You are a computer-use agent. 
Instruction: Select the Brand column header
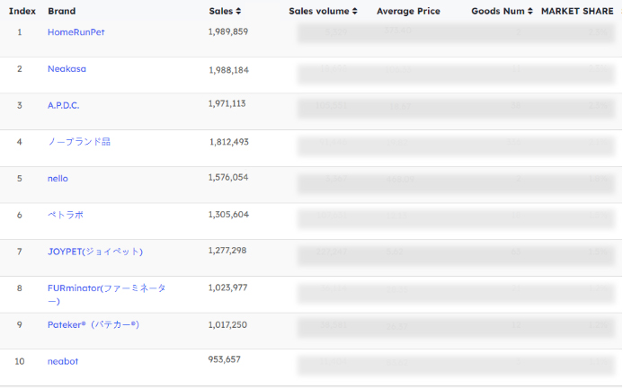pyautogui.click(x=62, y=11)
